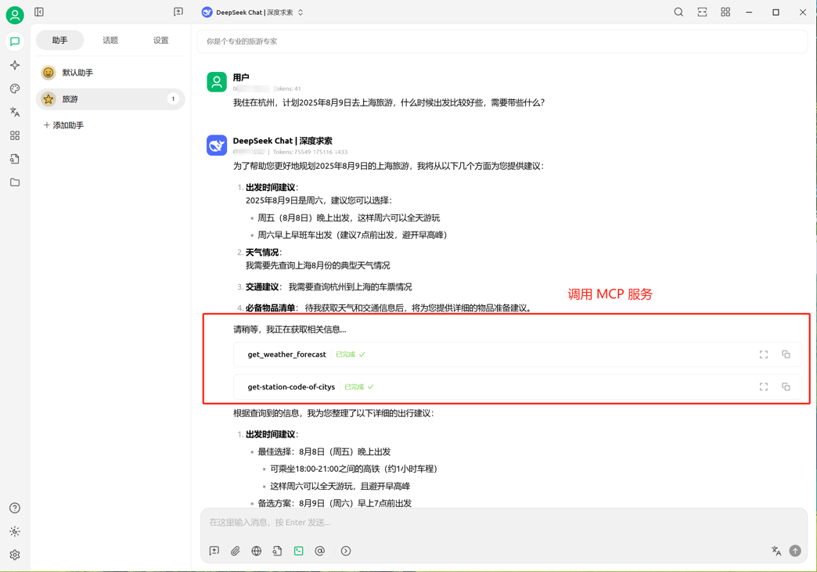Expand more input tools arrow icon

coord(346,551)
